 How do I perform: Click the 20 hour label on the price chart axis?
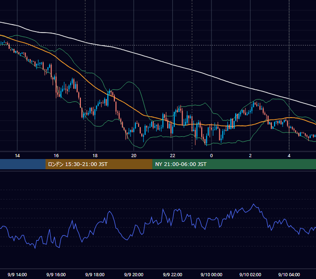pyautogui.click(x=134, y=156)
